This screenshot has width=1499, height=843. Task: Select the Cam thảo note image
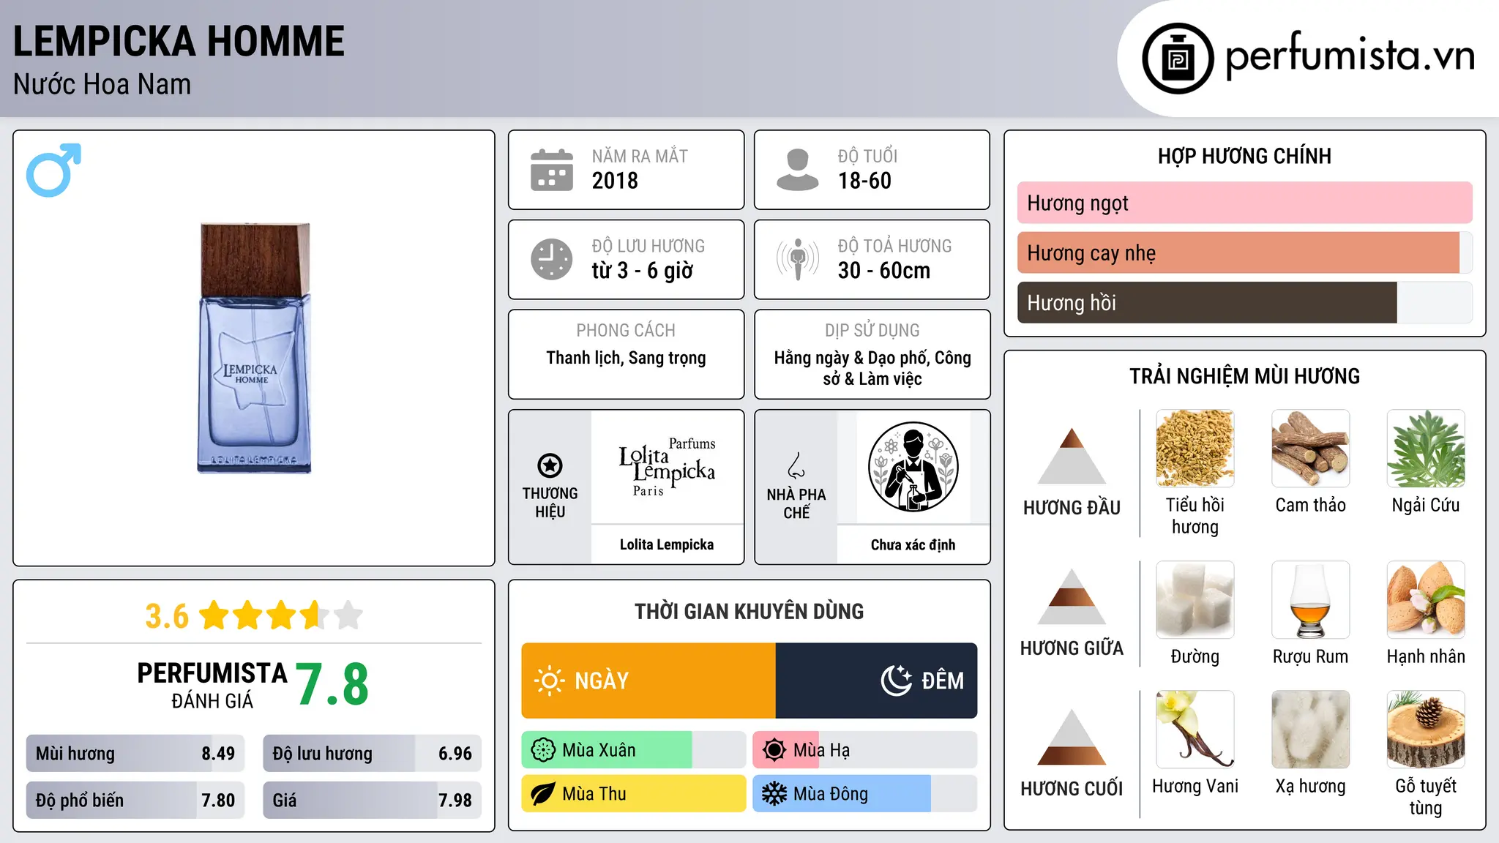pyautogui.click(x=1310, y=449)
